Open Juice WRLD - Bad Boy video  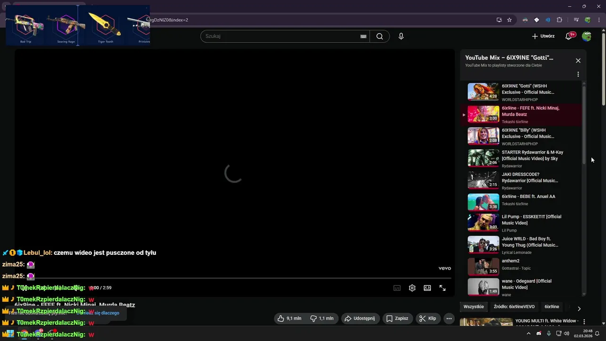pyautogui.click(x=521, y=245)
